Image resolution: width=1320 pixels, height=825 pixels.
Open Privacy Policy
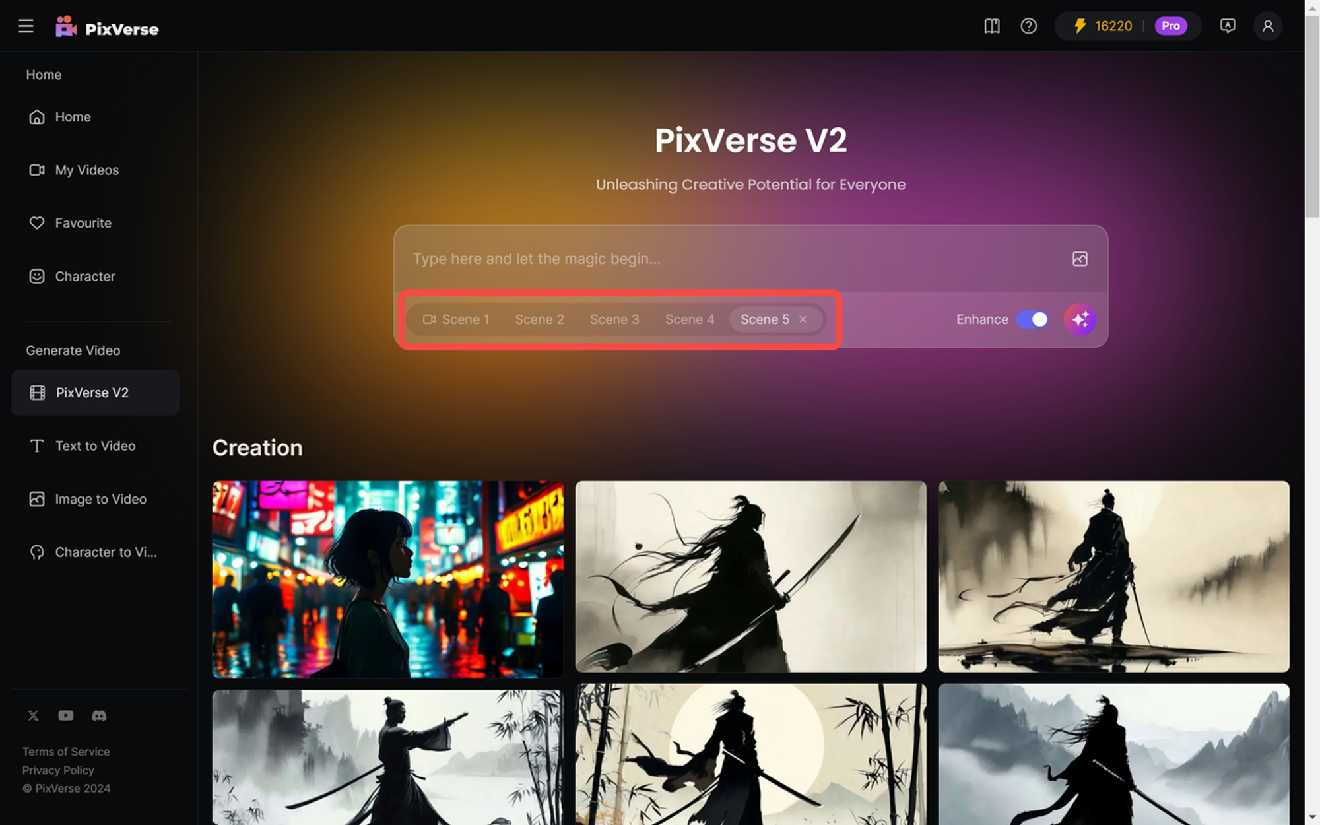58,770
